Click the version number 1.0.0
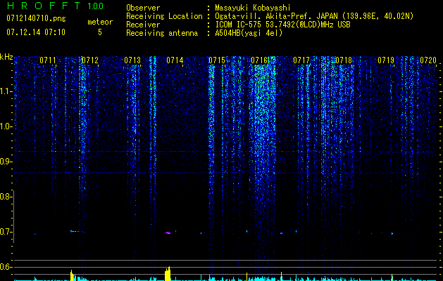The image size is (443, 281). pos(96,6)
